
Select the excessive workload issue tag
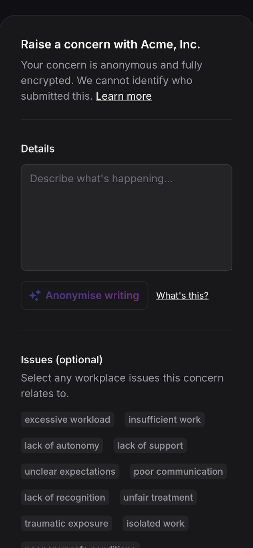[67, 419]
